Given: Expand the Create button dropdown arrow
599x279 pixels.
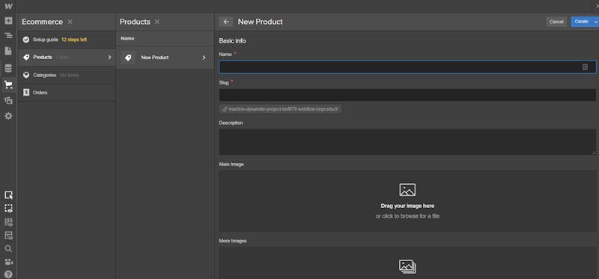Looking at the screenshot, I should coord(595,22).
